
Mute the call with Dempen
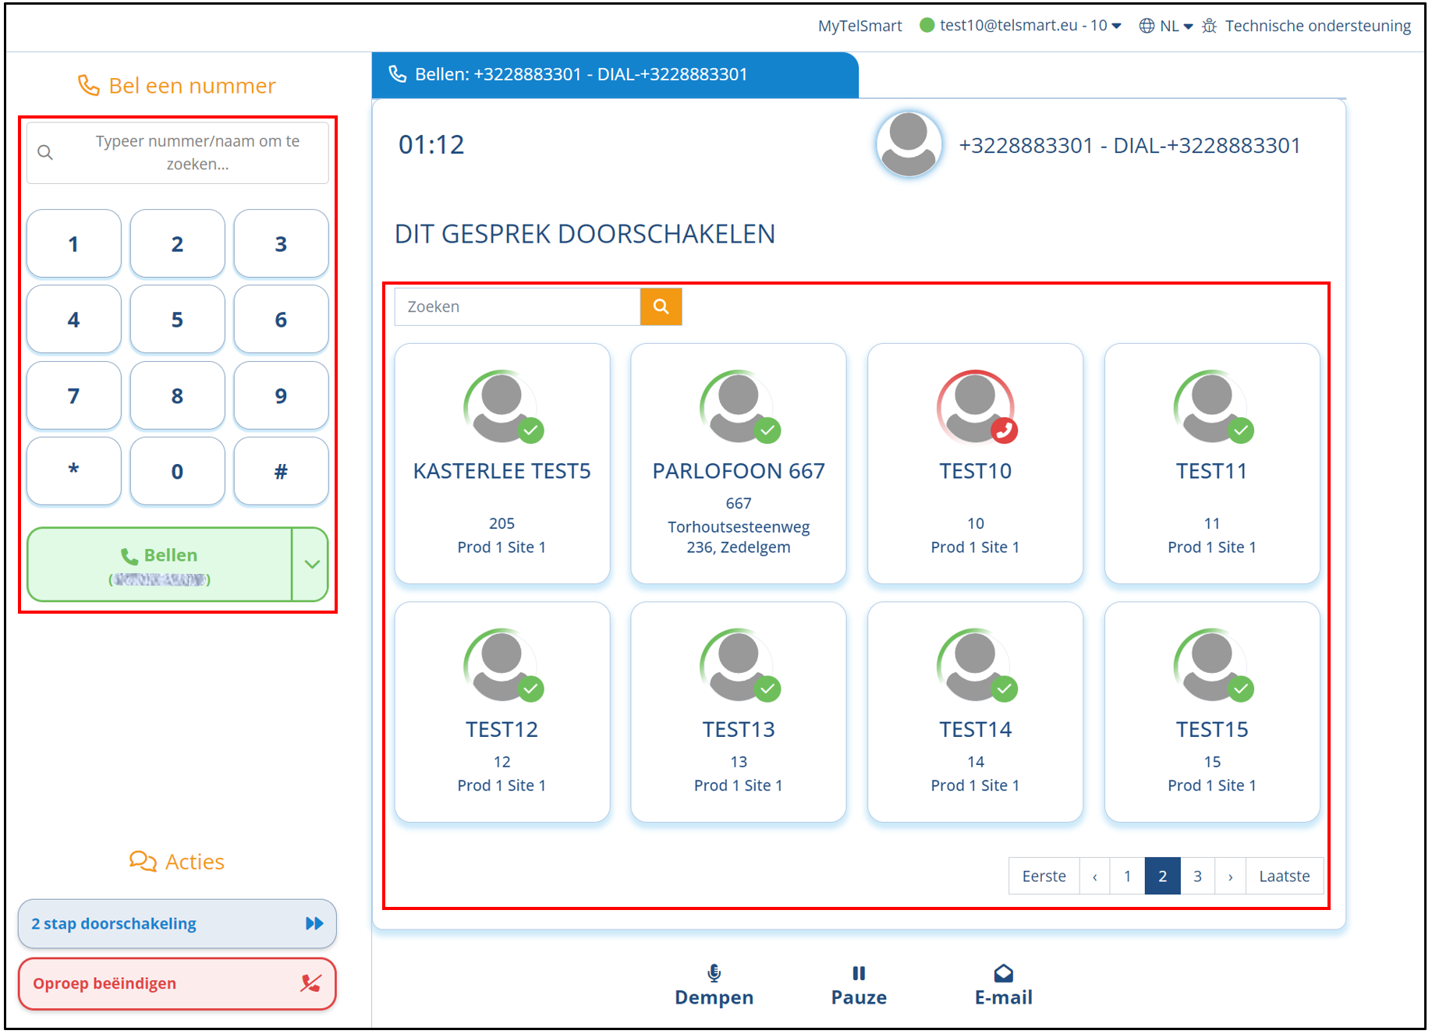click(714, 985)
